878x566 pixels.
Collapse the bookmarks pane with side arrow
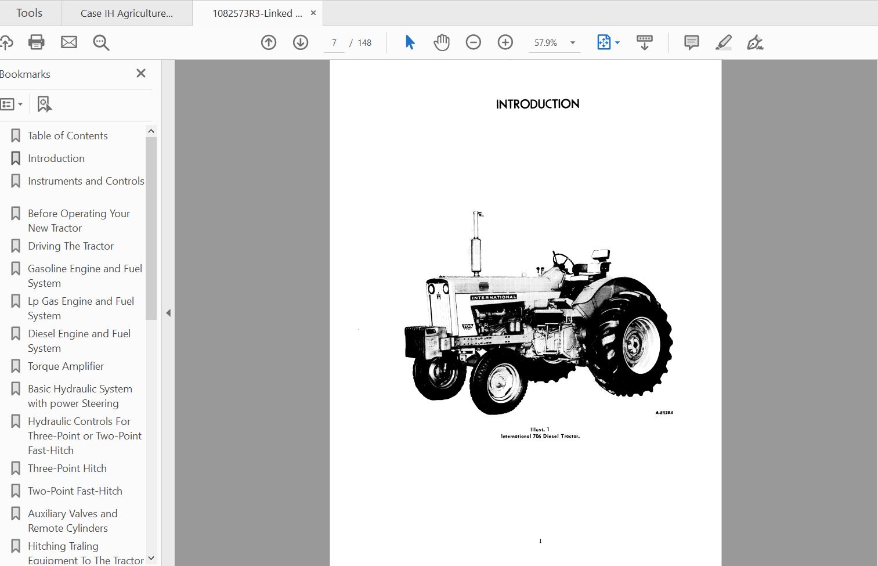tap(168, 313)
